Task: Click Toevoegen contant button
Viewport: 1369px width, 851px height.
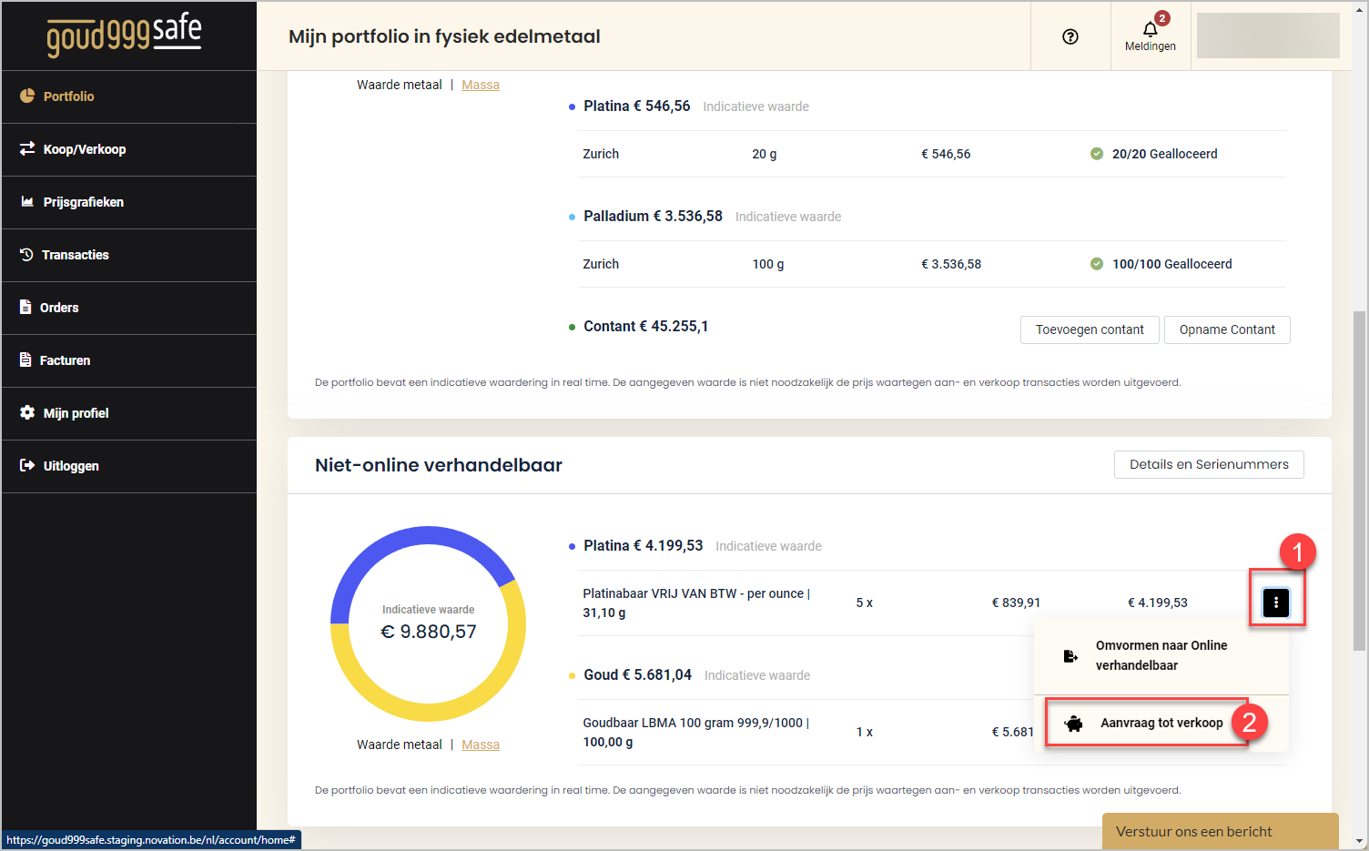Action: 1090,329
